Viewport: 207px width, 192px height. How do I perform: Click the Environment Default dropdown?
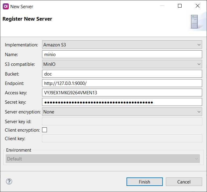[x=103, y=159]
